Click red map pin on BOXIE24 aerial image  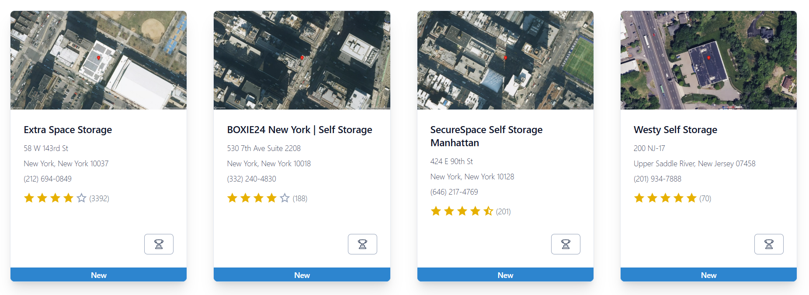point(302,58)
